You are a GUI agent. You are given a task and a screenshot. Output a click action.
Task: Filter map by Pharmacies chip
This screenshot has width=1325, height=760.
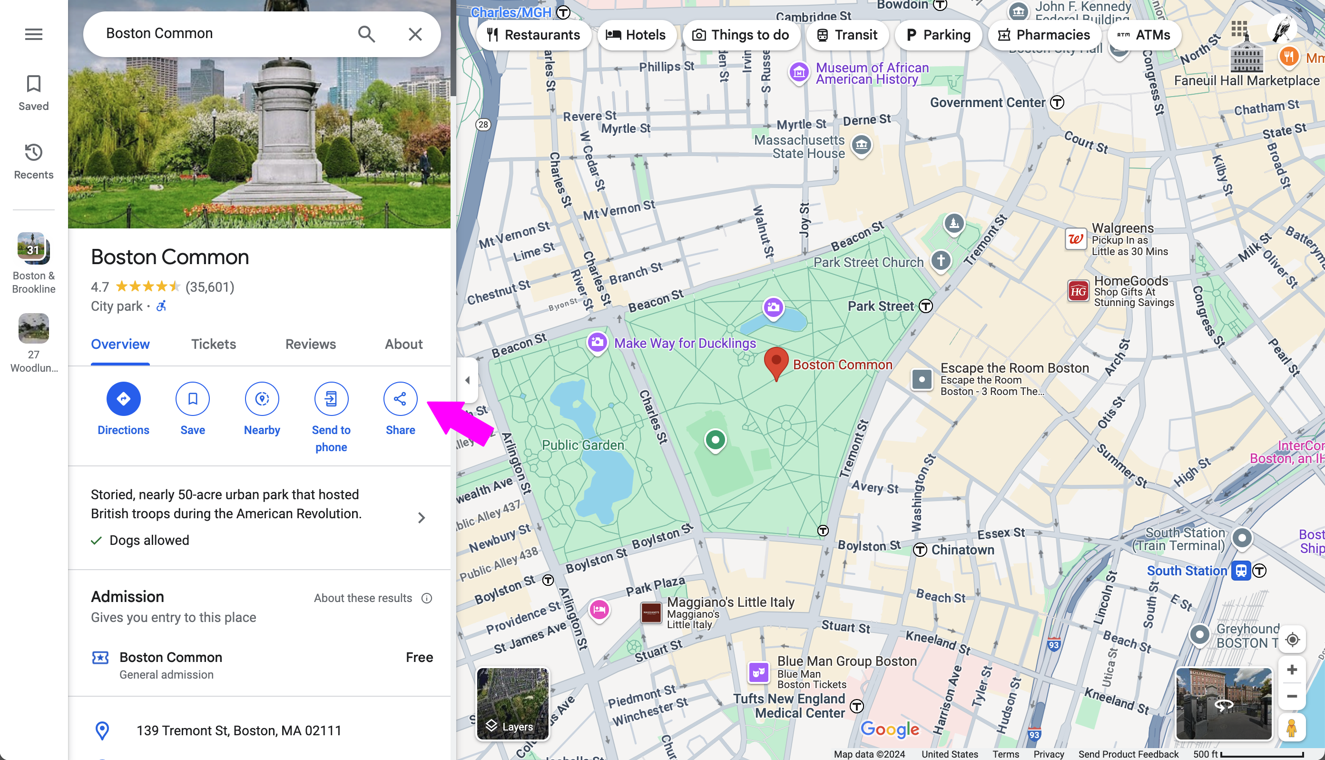click(x=1044, y=35)
